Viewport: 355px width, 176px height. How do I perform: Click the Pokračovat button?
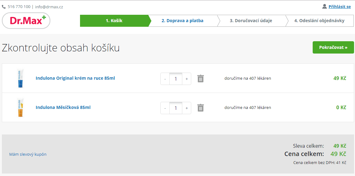(333, 47)
